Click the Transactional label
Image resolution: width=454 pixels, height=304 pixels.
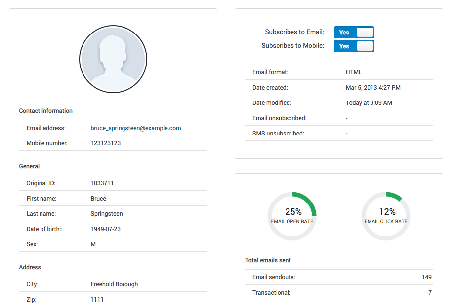coord(271,293)
